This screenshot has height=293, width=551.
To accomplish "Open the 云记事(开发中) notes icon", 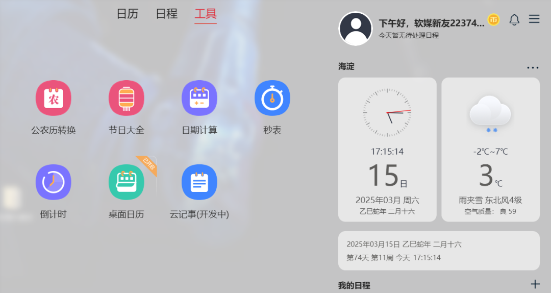I will (199, 182).
